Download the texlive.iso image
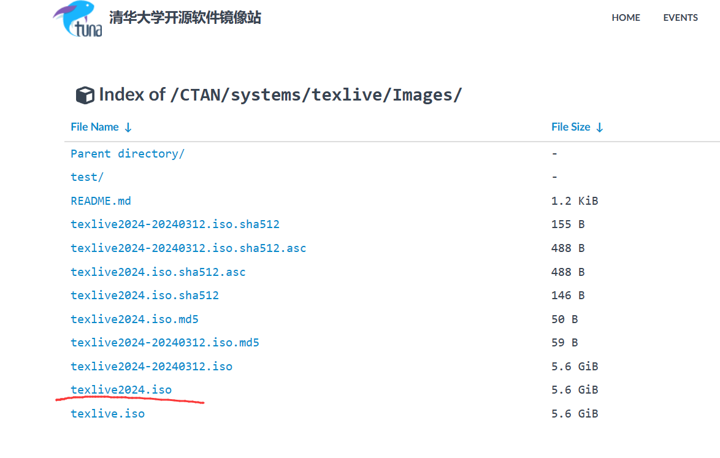 point(107,413)
